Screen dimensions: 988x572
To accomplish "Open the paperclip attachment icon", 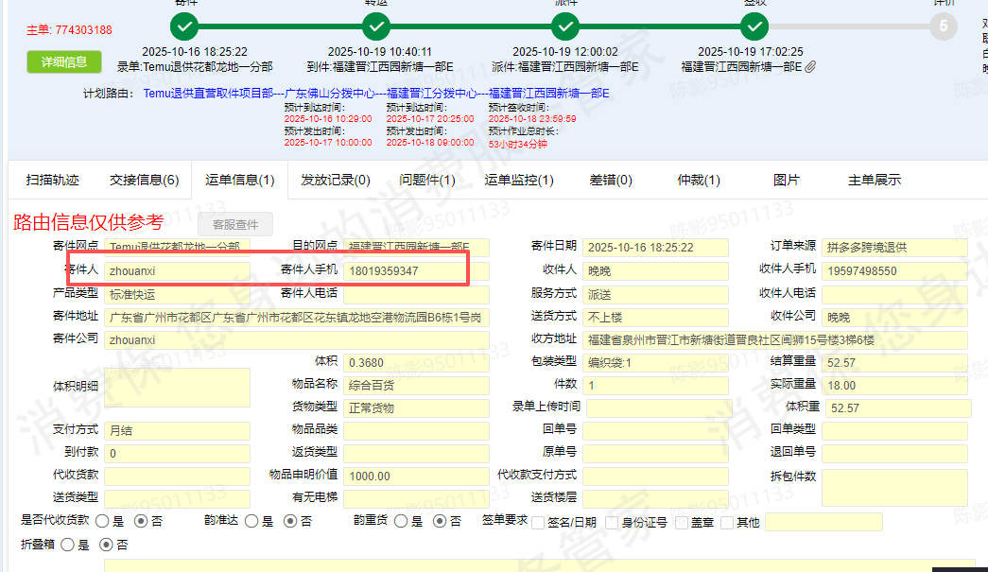I will pos(810,67).
